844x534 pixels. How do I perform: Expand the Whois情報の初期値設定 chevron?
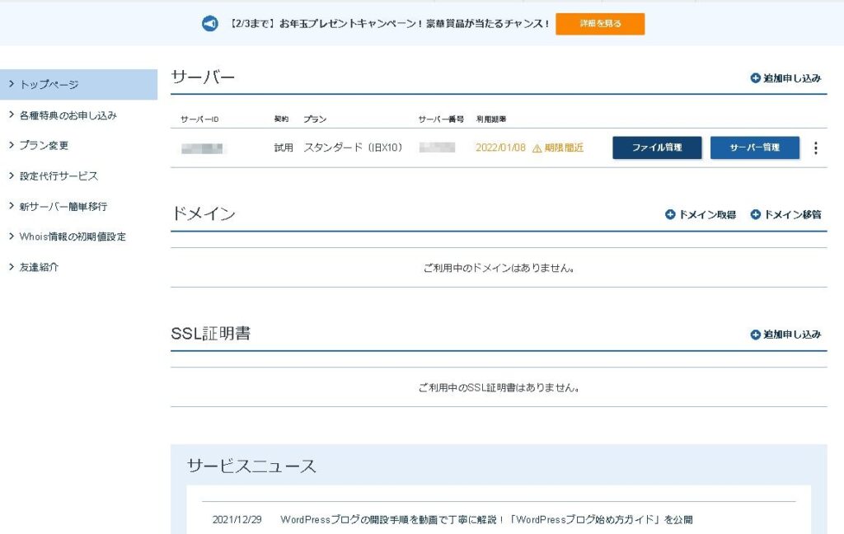pos(10,237)
